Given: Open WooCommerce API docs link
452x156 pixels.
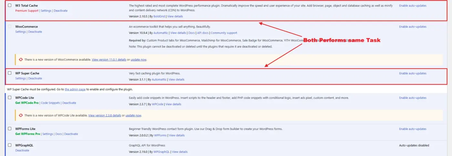Looking at the screenshot, I should 203,33.
